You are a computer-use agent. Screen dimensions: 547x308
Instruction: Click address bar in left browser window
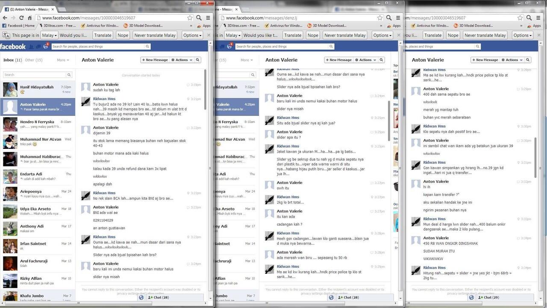(111, 18)
